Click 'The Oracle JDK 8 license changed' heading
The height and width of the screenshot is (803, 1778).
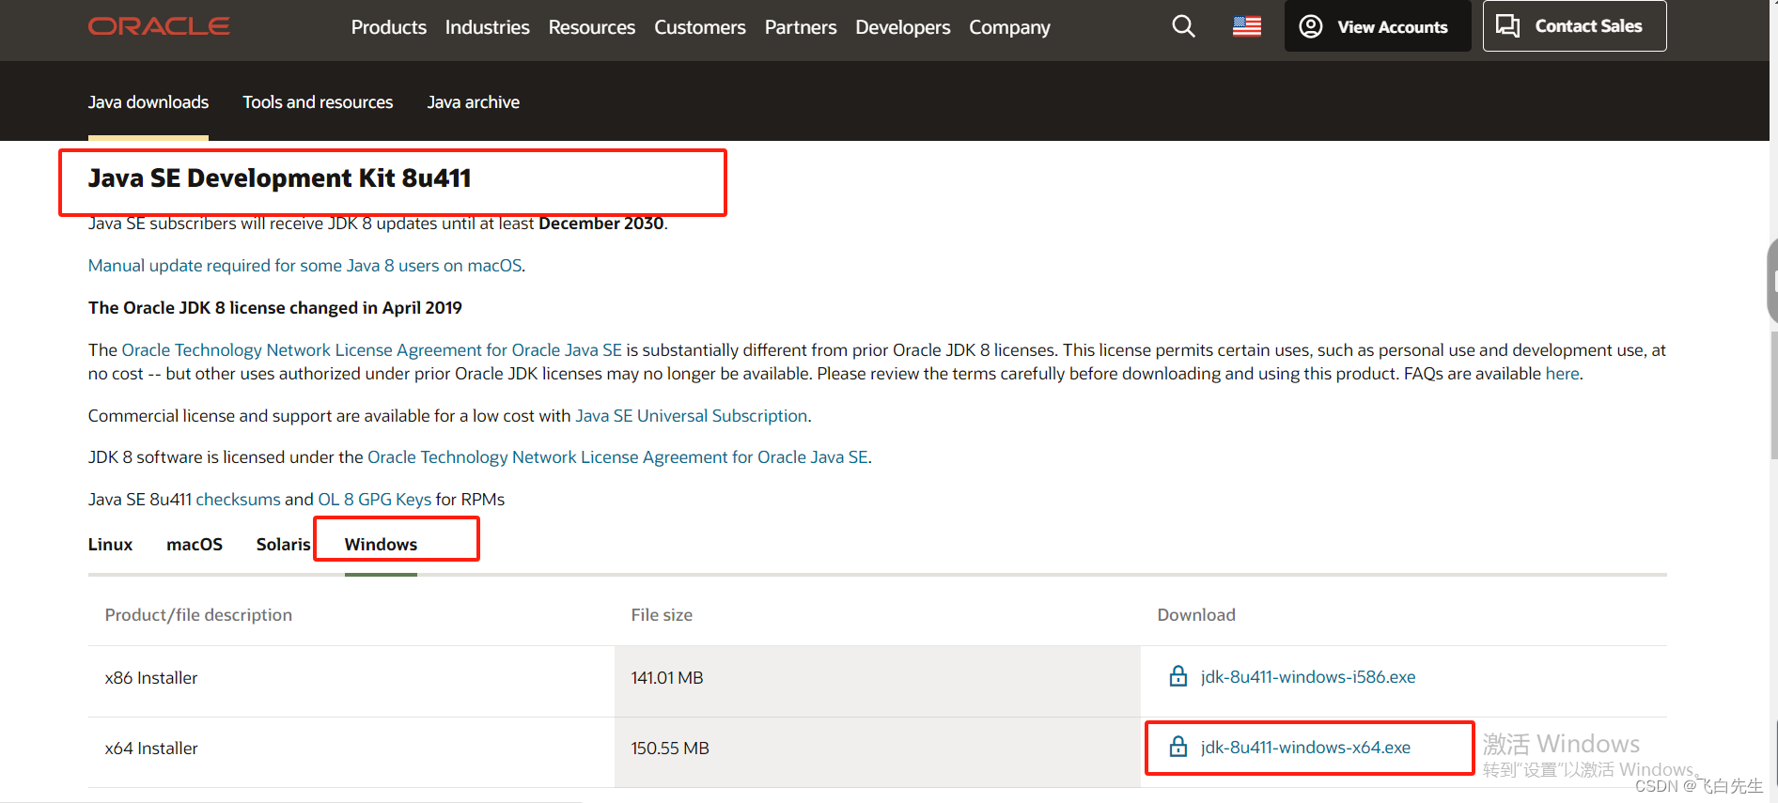(x=275, y=308)
